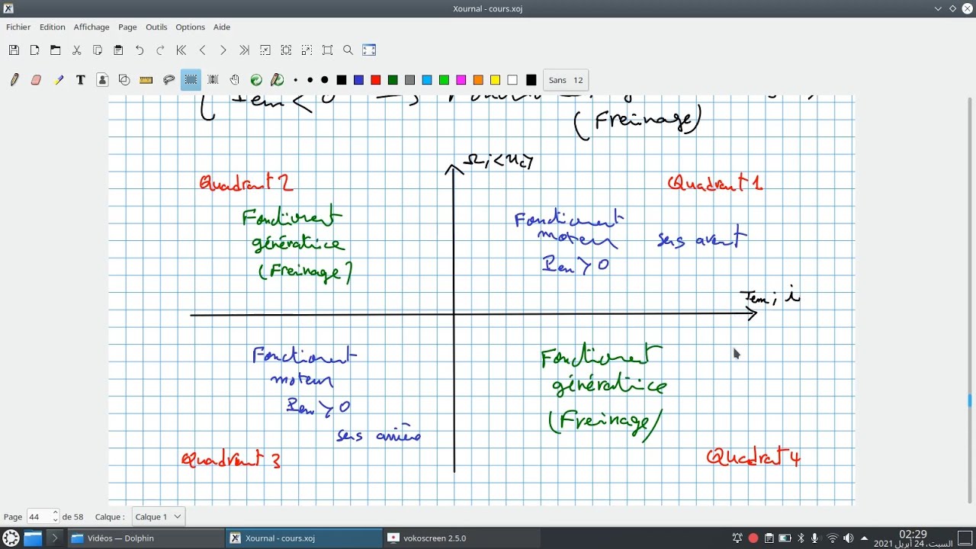Create a new journal document
This screenshot has width=976, height=549.
(x=34, y=50)
